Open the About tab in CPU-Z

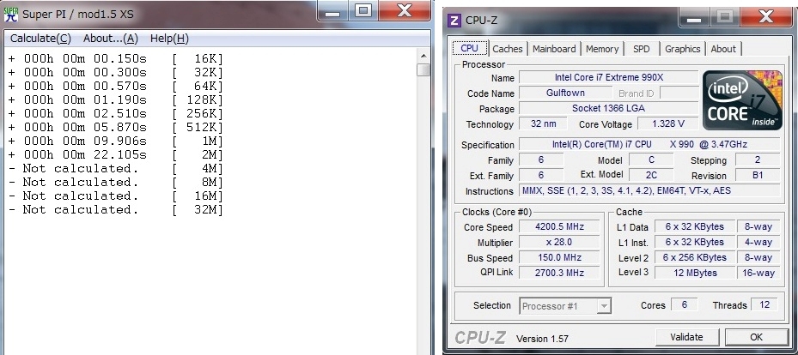click(x=723, y=49)
